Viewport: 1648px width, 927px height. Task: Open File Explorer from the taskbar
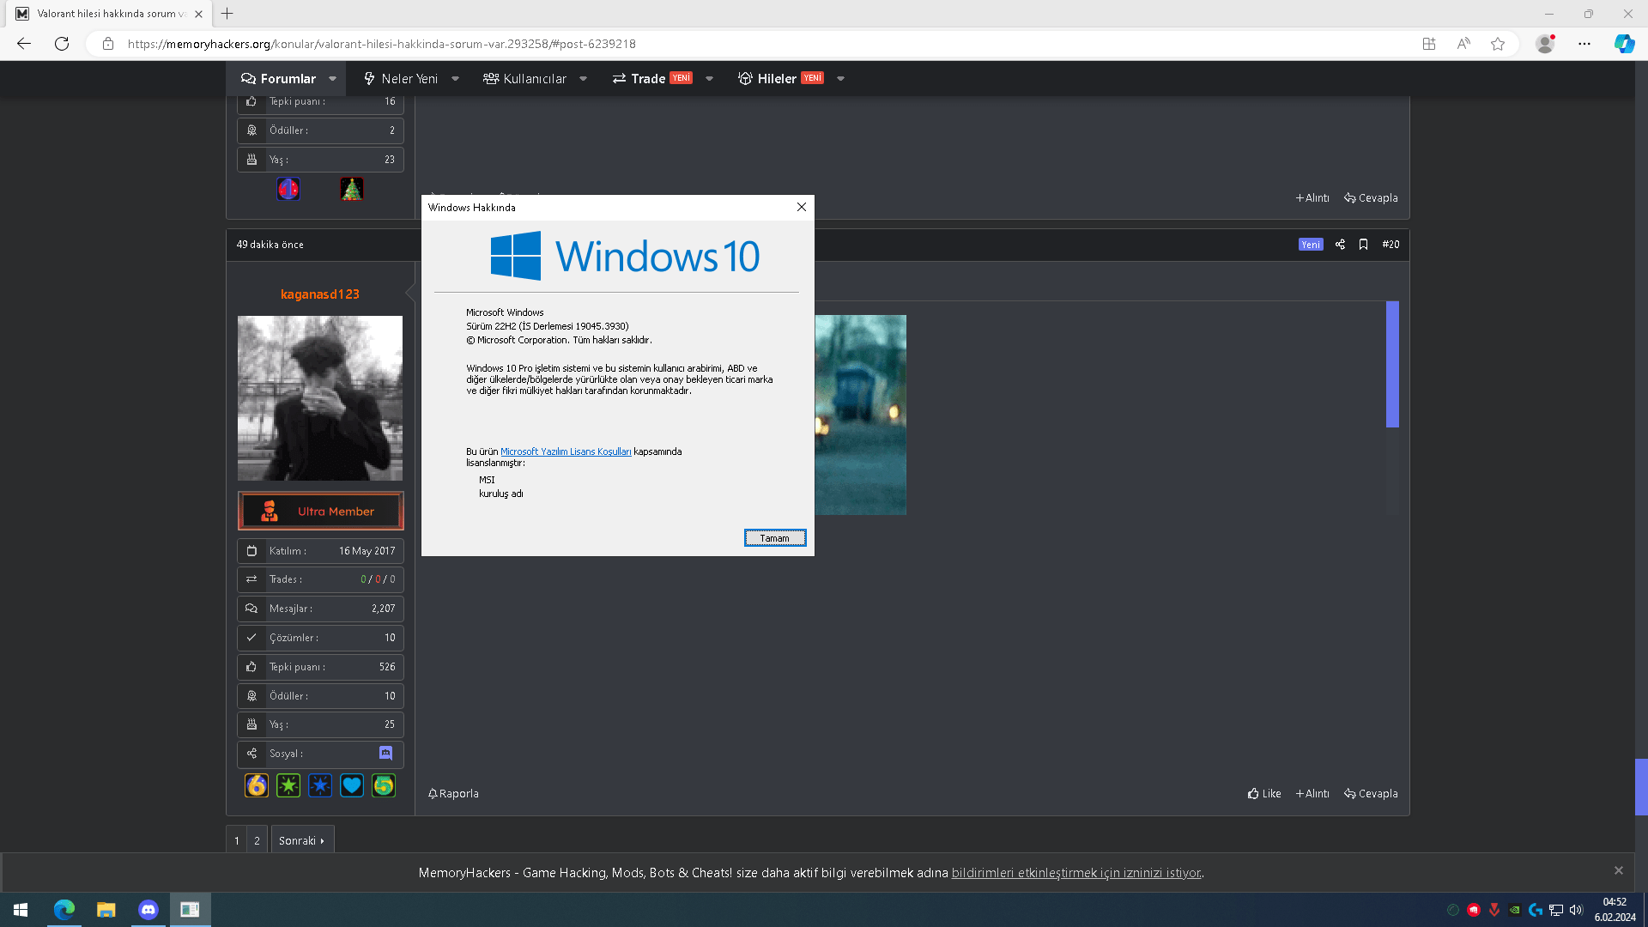point(106,910)
